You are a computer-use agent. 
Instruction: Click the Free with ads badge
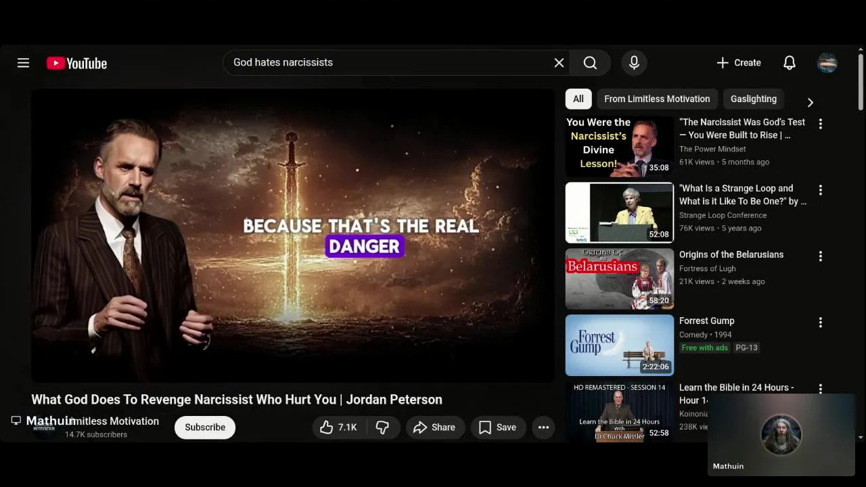[x=704, y=348]
